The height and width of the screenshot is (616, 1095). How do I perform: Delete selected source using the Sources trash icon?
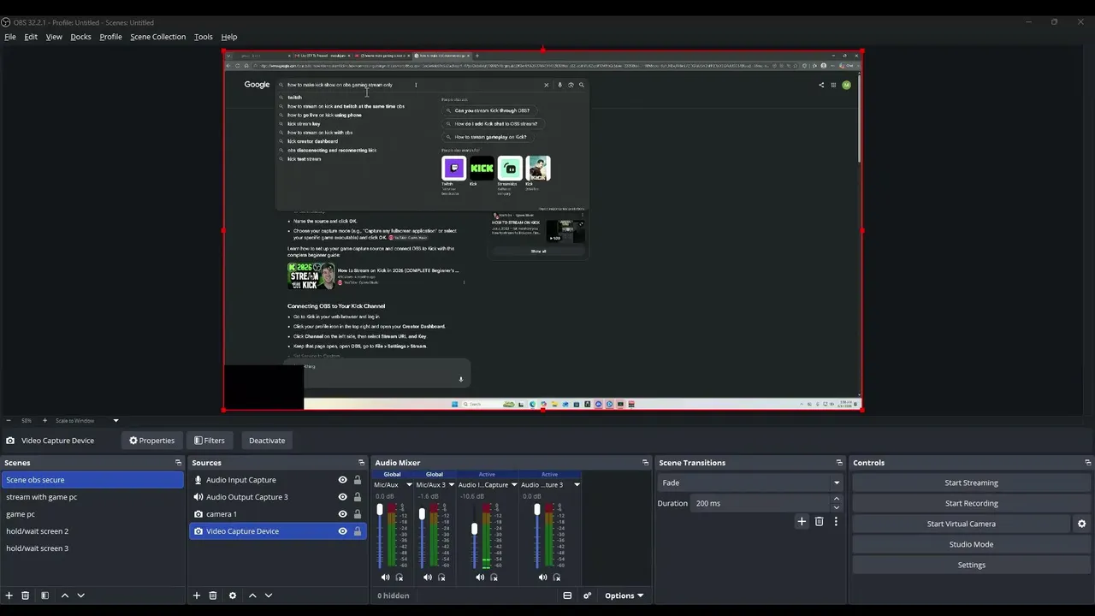tap(213, 595)
